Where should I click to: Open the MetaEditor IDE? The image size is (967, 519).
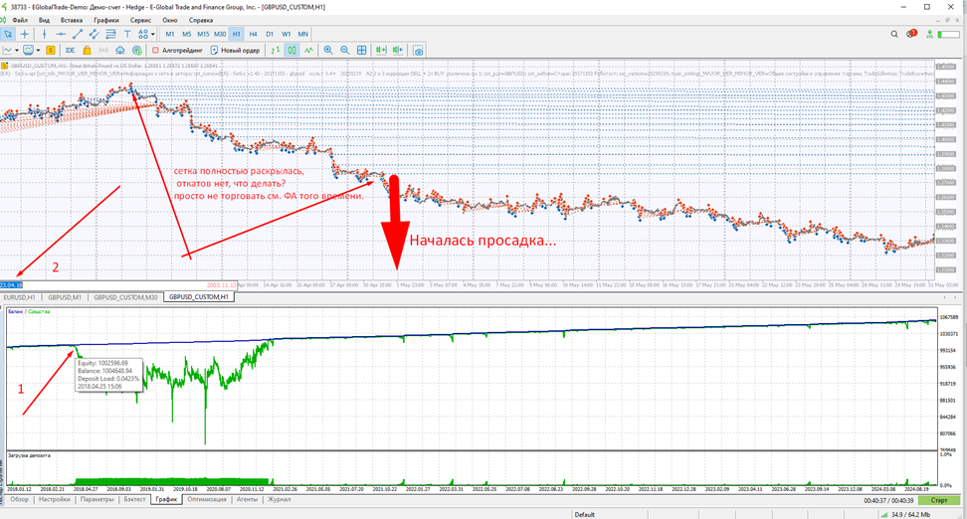click(x=71, y=51)
